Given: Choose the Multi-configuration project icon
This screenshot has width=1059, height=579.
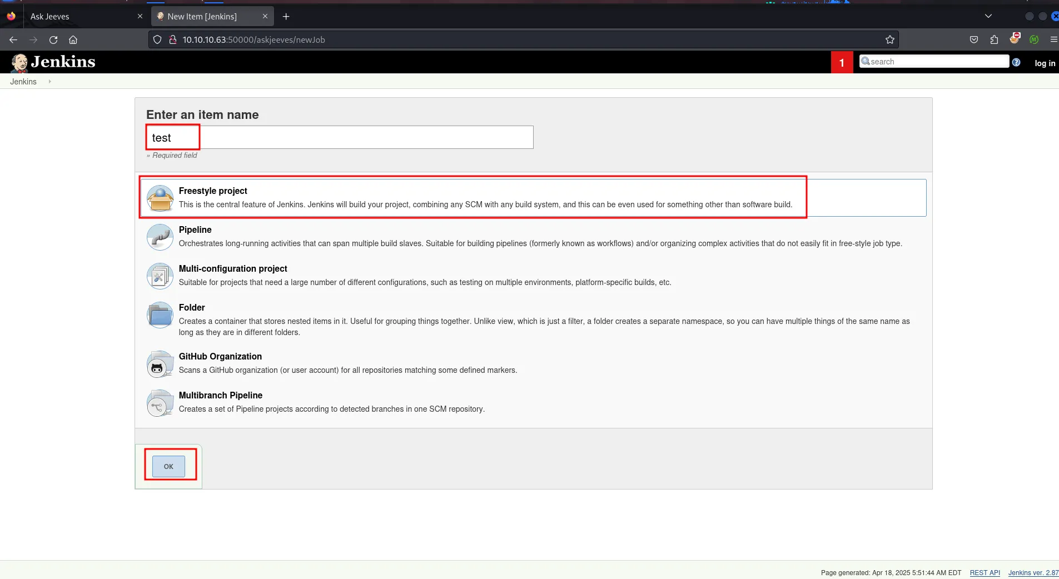Looking at the screenshot, I should [x=160, y=276].
